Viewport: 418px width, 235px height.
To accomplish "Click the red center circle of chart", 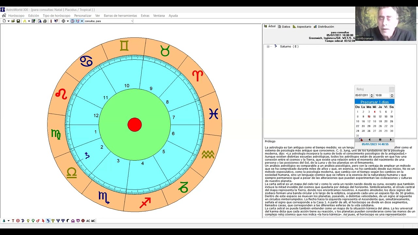I will [x=135, y=125].
